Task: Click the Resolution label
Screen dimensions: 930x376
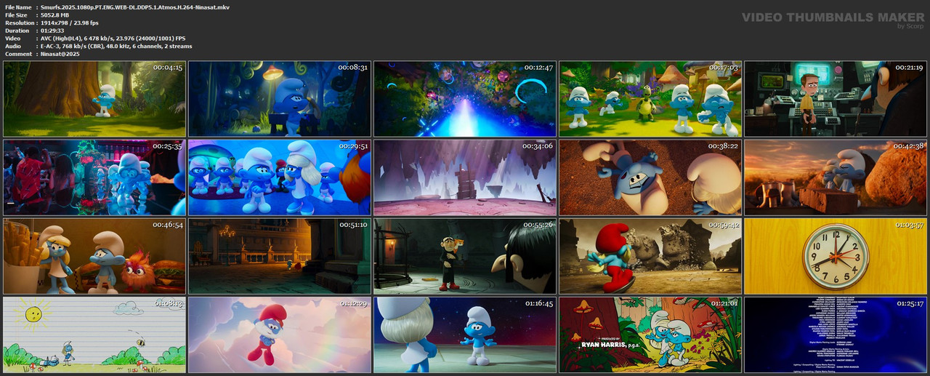Action: tap(19, 23)
